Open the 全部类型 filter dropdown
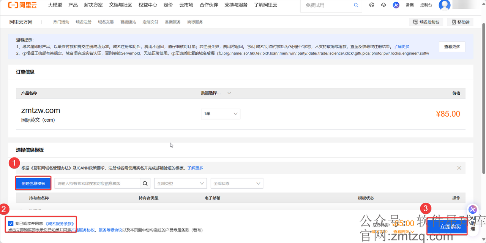The width and height of the screenshot is (486, 243). [180, 183]
